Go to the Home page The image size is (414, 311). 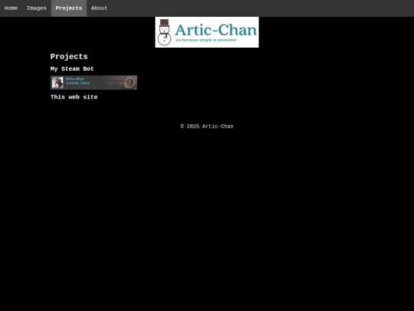tap(11, 8)
